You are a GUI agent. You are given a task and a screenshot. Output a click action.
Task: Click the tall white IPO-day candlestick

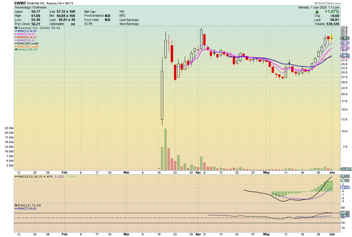tap(162, 92)
